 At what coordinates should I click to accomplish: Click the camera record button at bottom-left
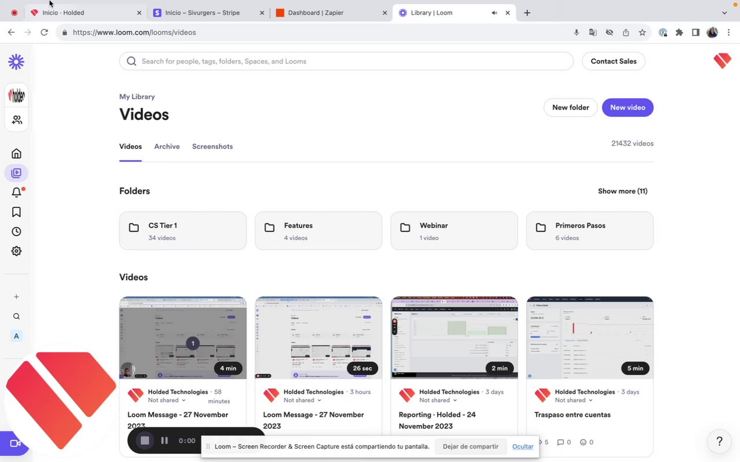click(x=14, y=444)
